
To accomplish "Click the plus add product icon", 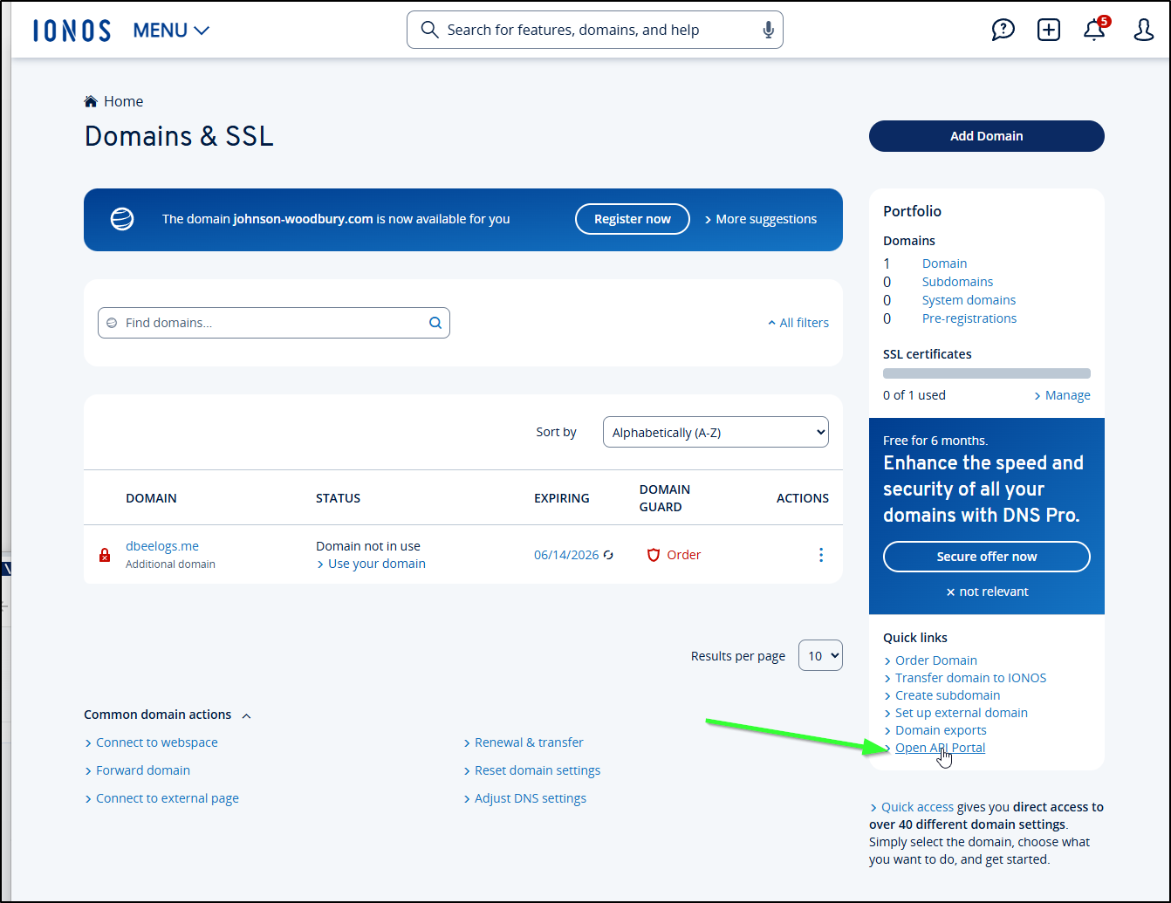I will pyautogui.click(x=1048, y=30).
